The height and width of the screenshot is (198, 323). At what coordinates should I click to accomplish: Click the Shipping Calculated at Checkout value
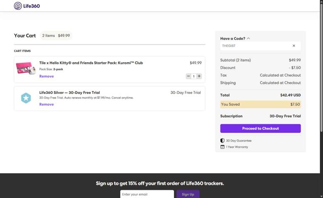pyautogui.click(x=280, y=83)
